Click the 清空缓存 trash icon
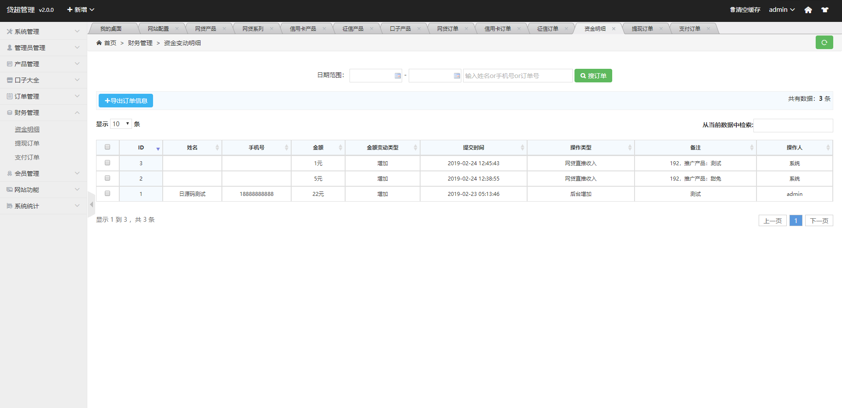 732,10
